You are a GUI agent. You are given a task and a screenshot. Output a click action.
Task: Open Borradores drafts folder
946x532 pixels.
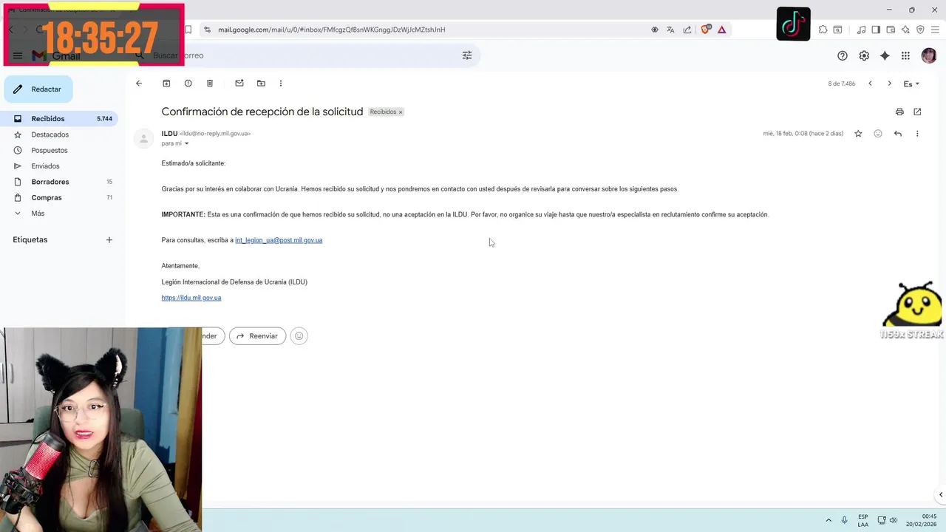click(x=50, y=182)
